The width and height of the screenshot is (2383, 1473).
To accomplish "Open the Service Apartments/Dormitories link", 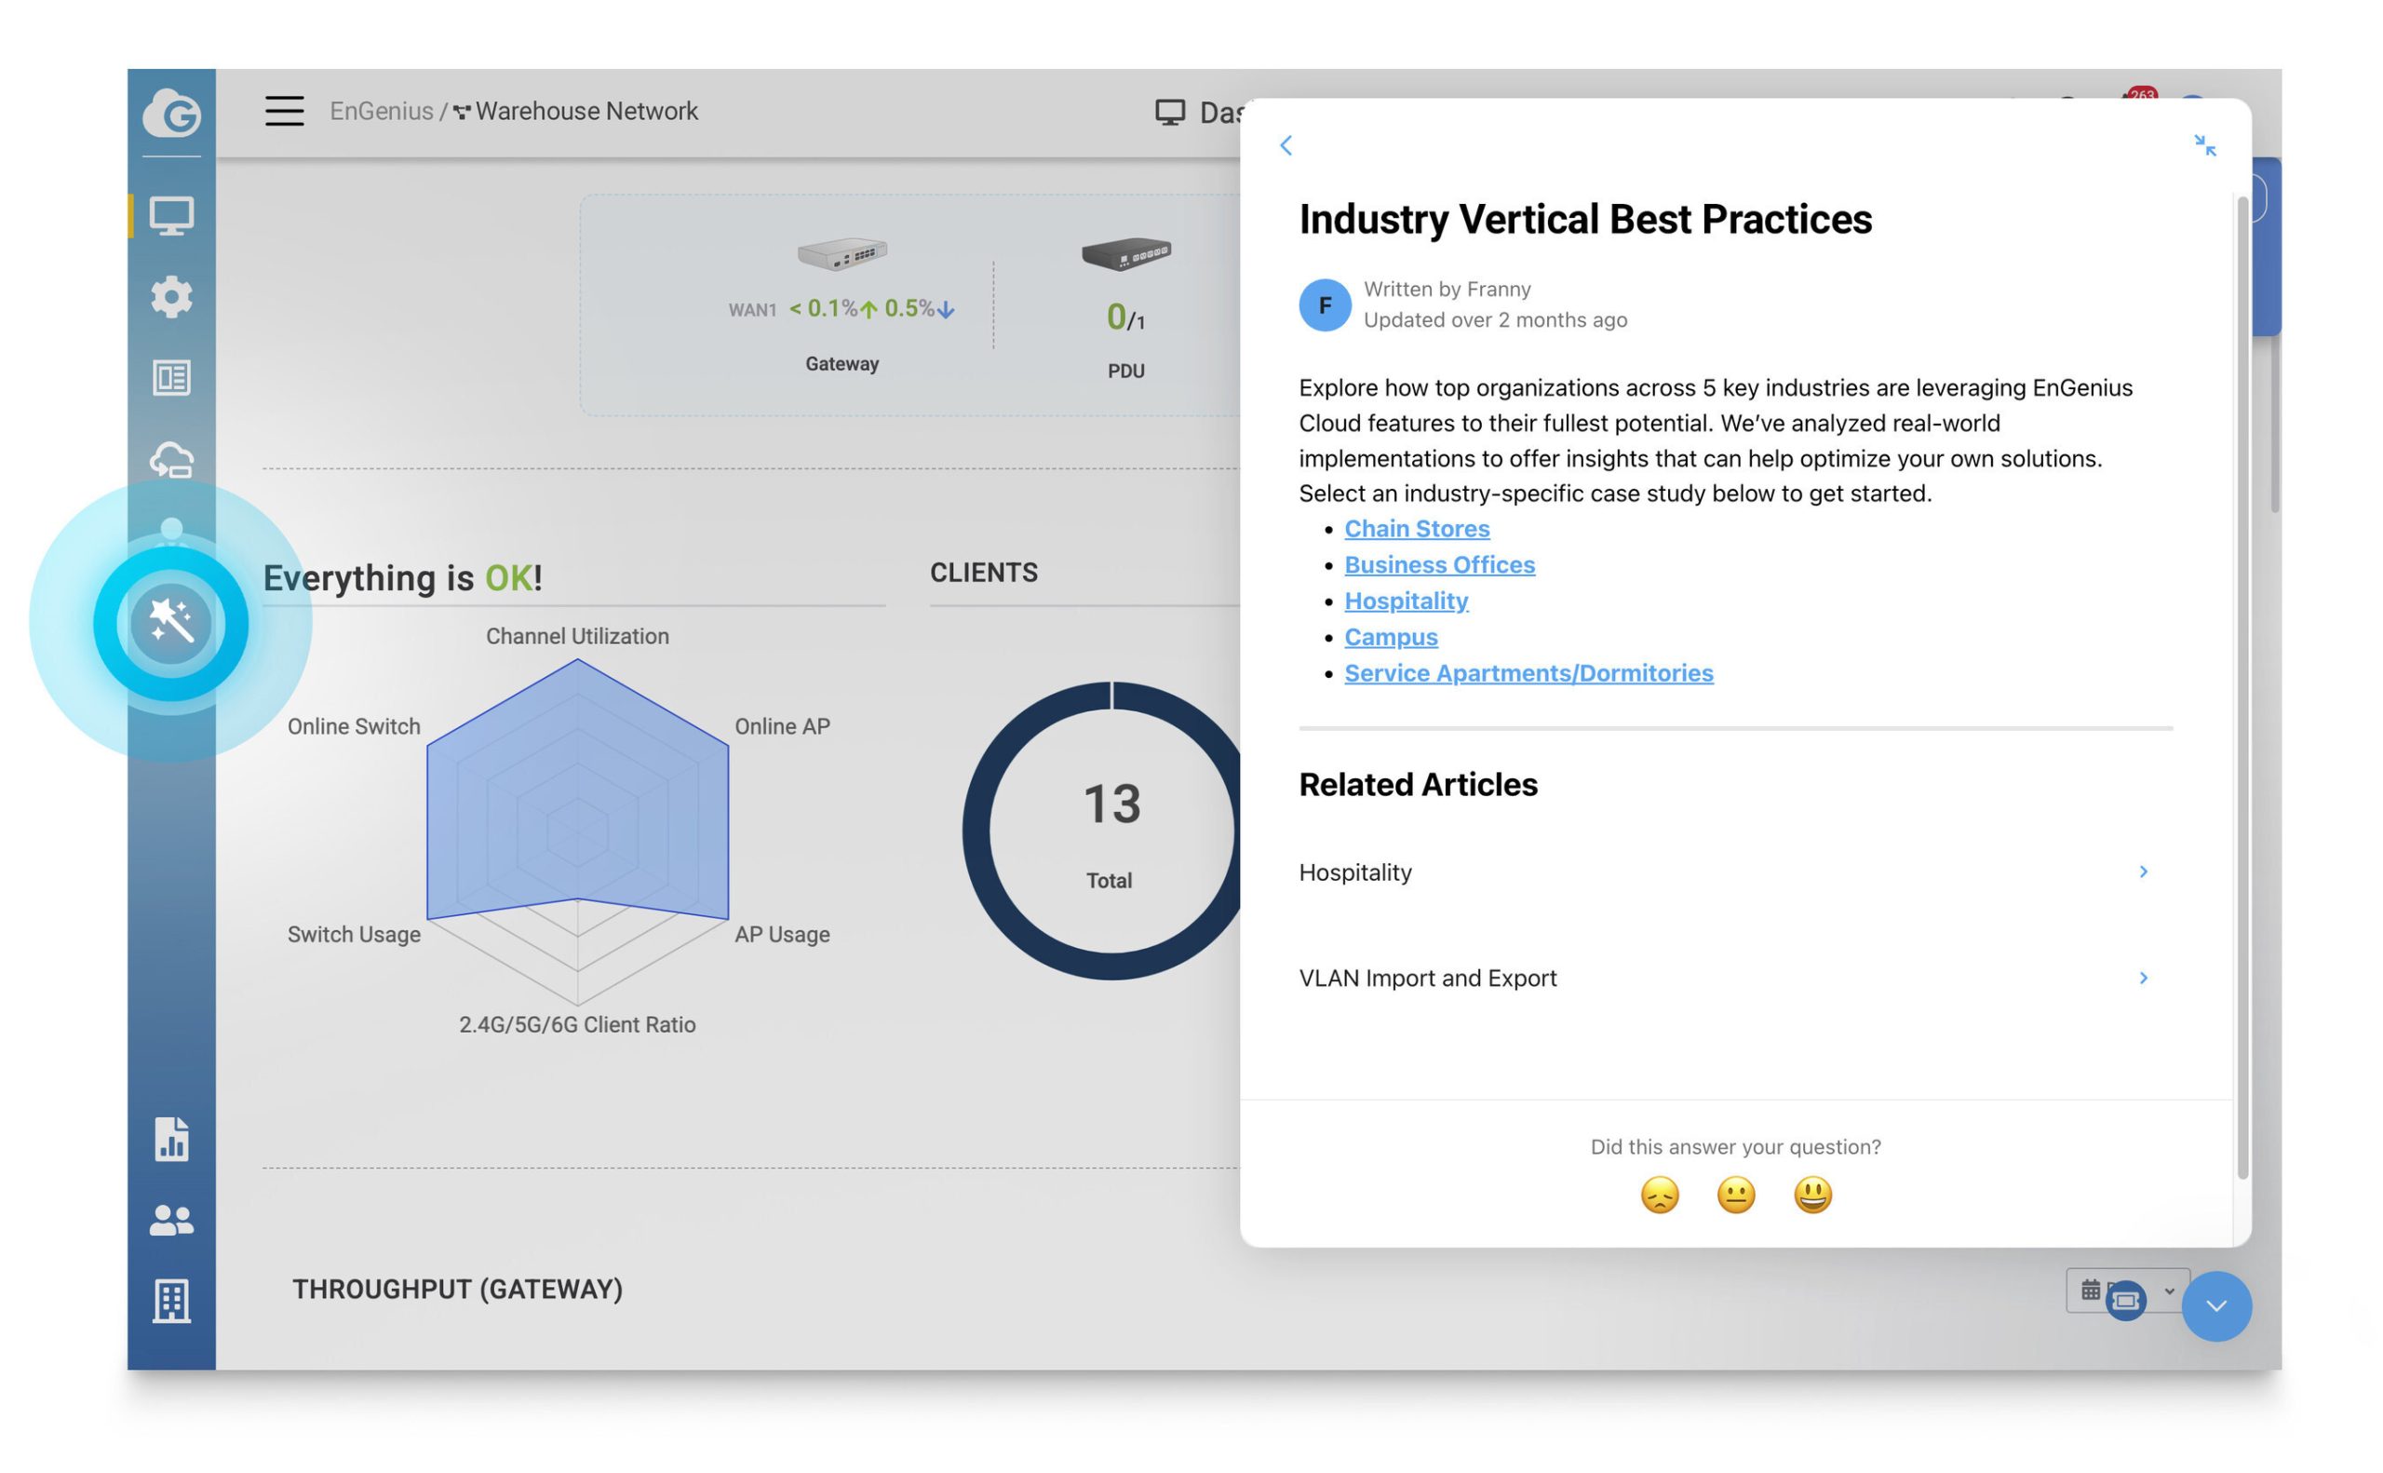I will click(x=1529, y=673).
